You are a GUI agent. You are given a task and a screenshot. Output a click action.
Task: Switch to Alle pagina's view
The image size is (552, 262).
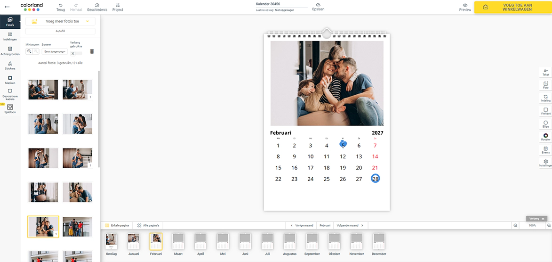coord(148,225)
